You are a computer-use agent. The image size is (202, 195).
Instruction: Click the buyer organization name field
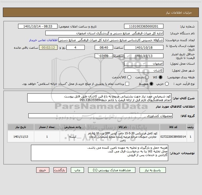coord(104,33)
